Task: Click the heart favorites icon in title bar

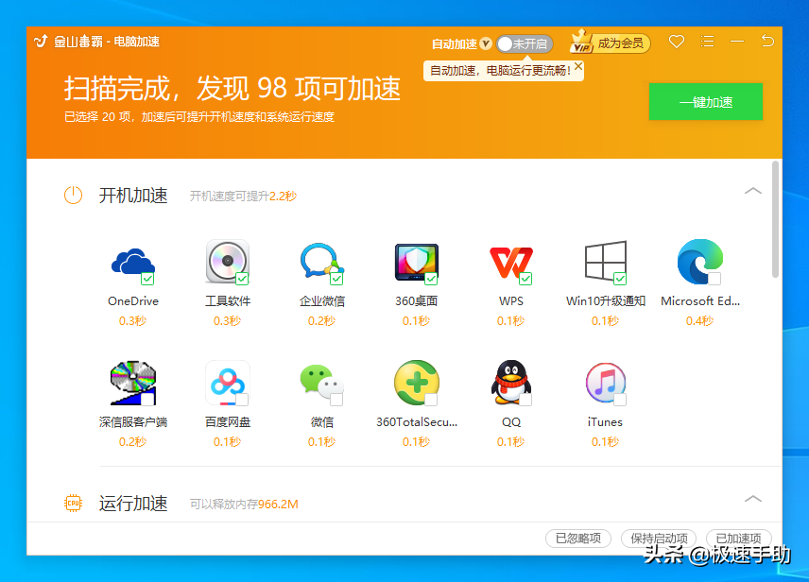Action: click(676, 42)
